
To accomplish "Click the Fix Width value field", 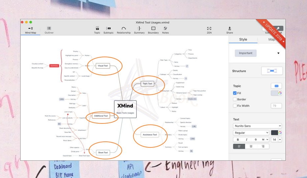I will click(x=276, y=105).
